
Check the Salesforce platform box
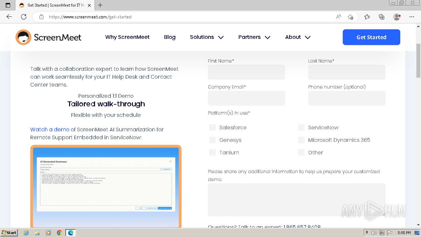click(x=212, y=127)
